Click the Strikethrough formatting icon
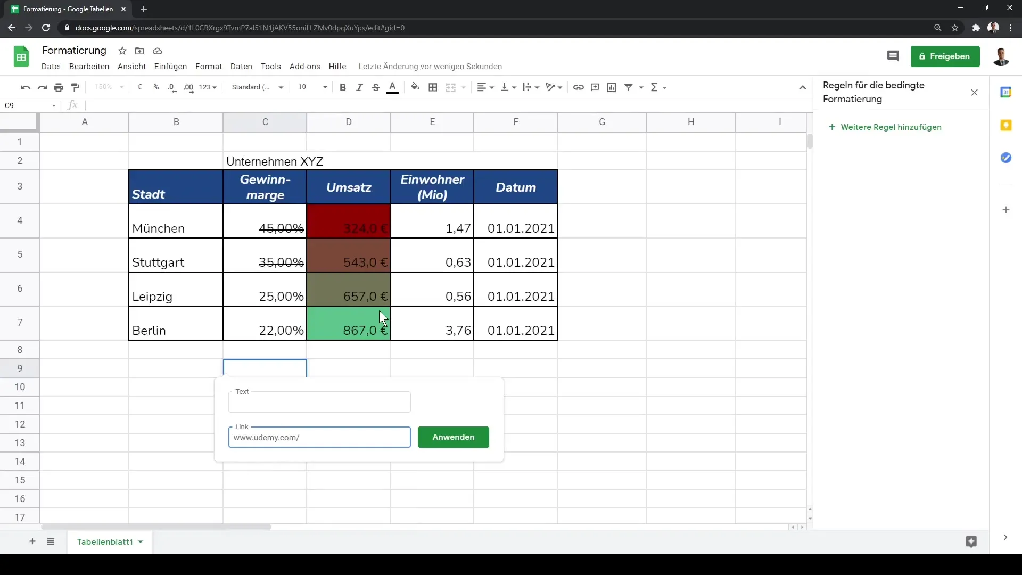 tap(376, 87)
